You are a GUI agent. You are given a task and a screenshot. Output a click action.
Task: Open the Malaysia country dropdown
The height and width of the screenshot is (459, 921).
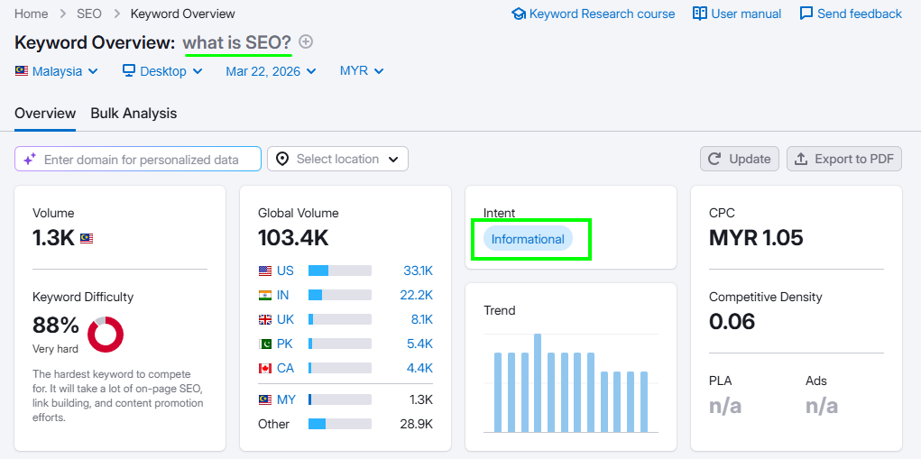(x=57, y=71)
